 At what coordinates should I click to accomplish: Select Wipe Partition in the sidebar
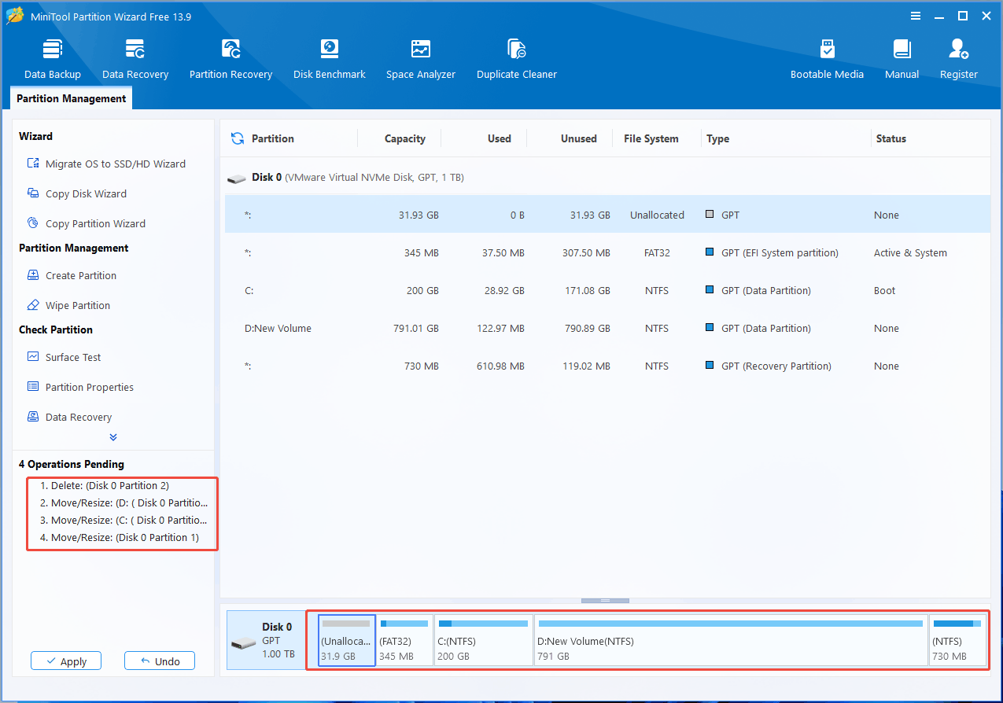(x=68, y=305)
